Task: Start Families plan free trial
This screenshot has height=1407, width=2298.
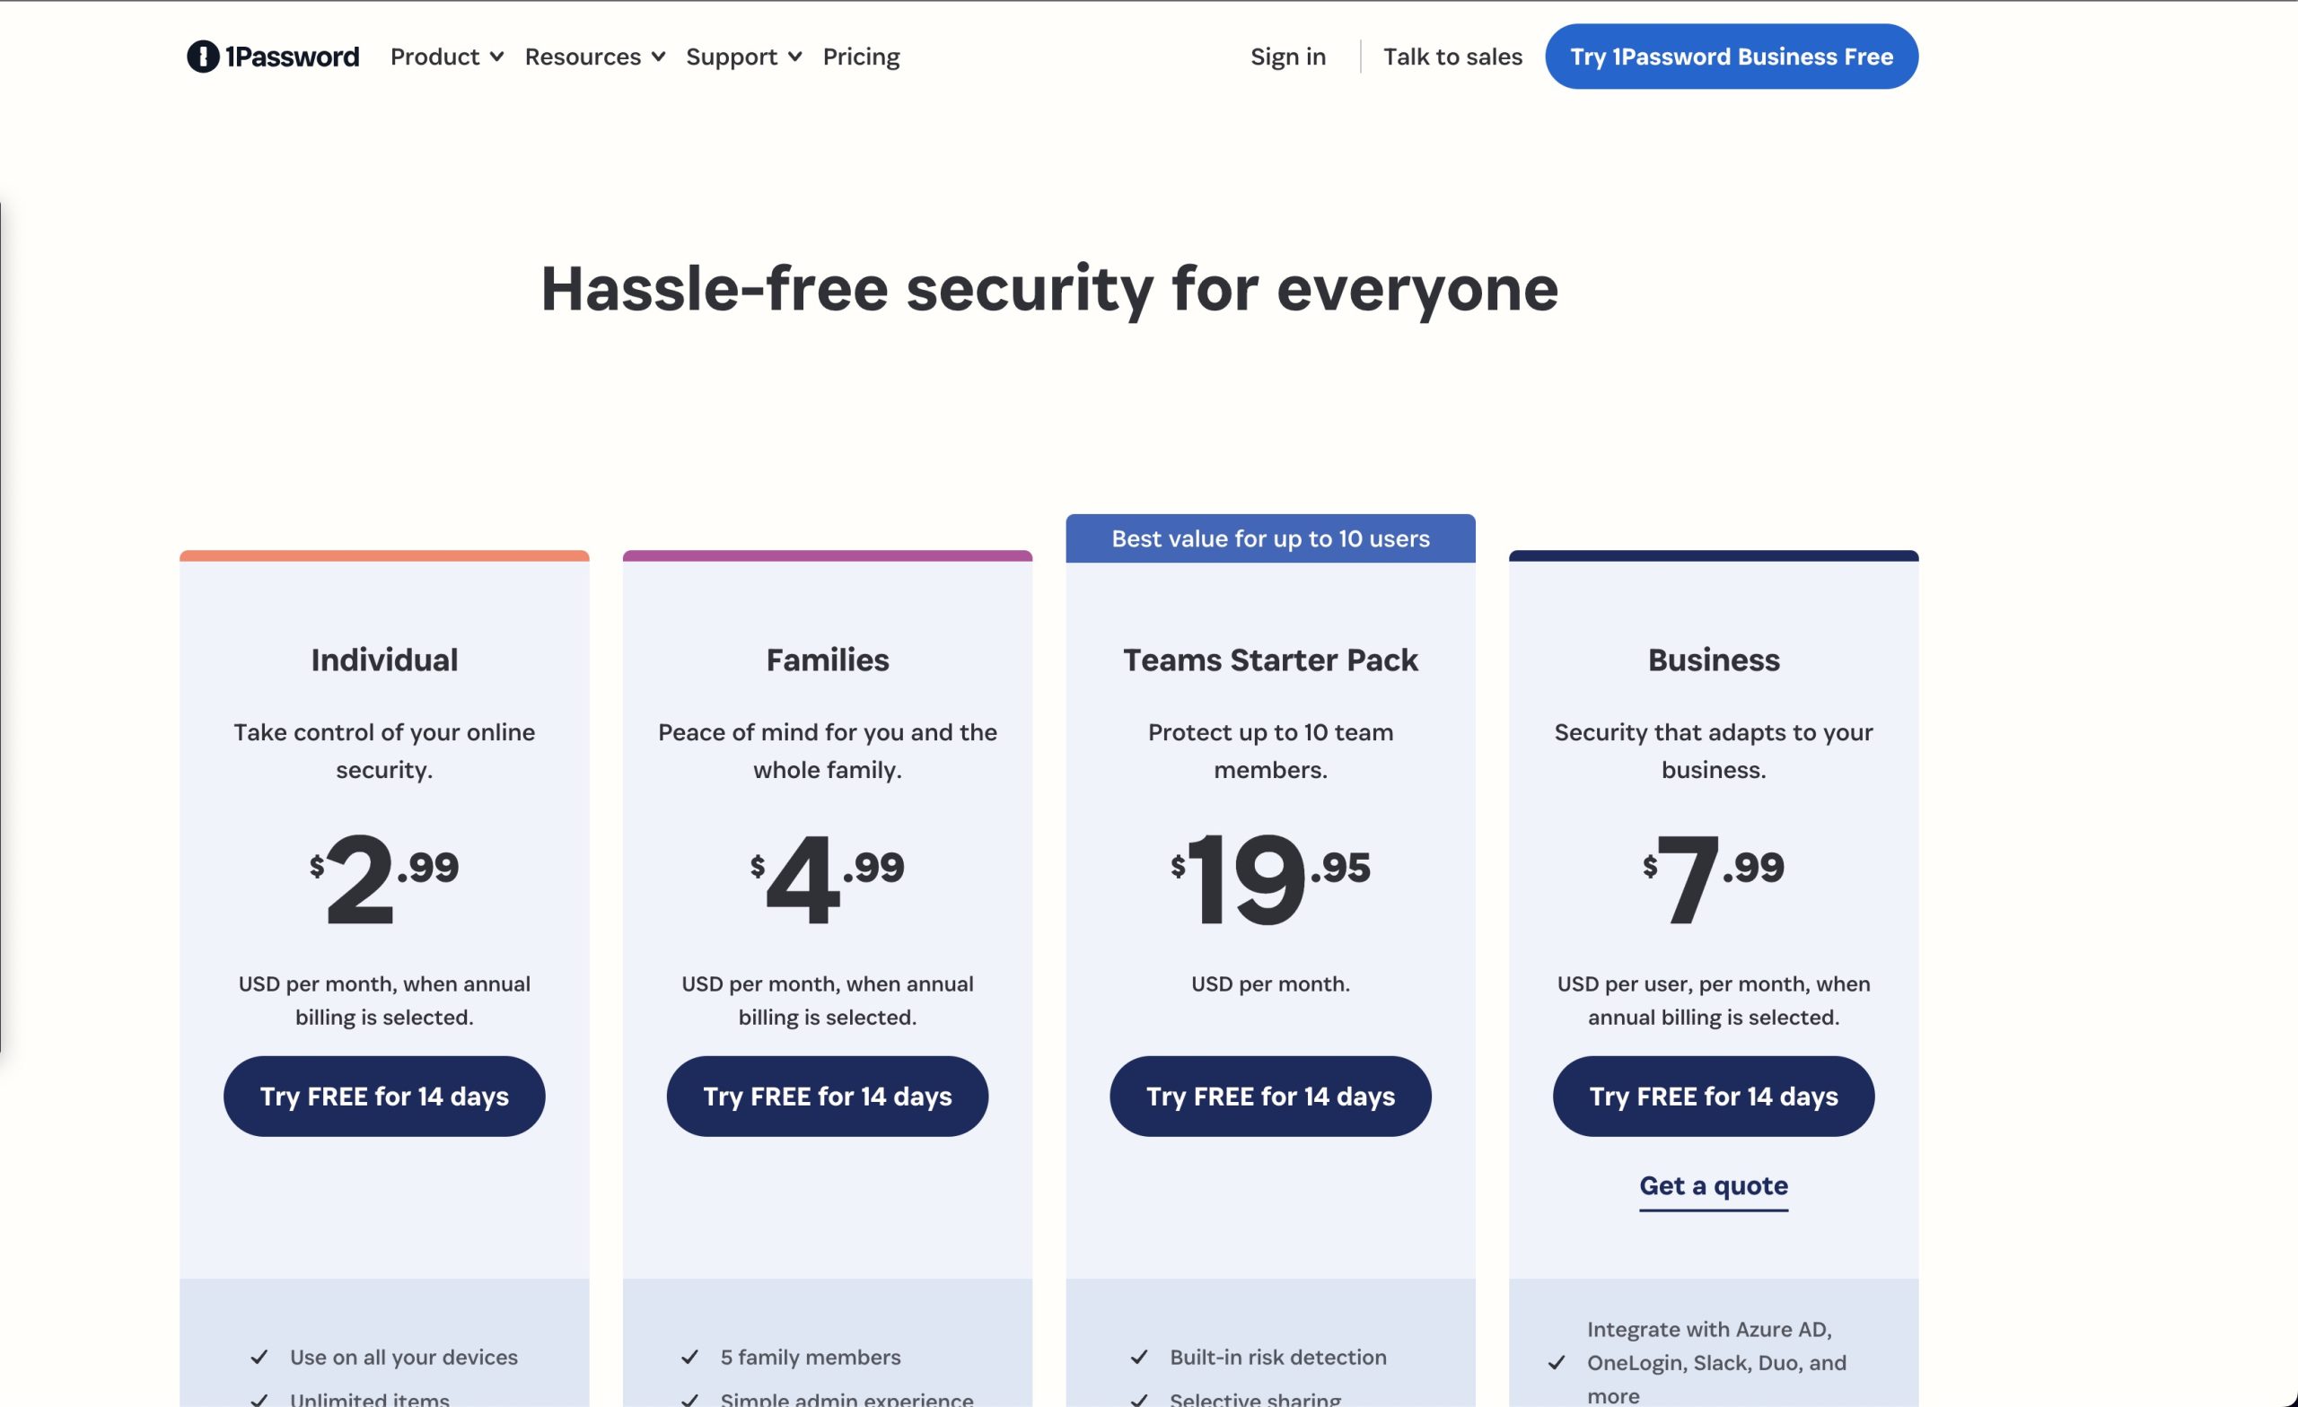Action: tap(828, 1096)
